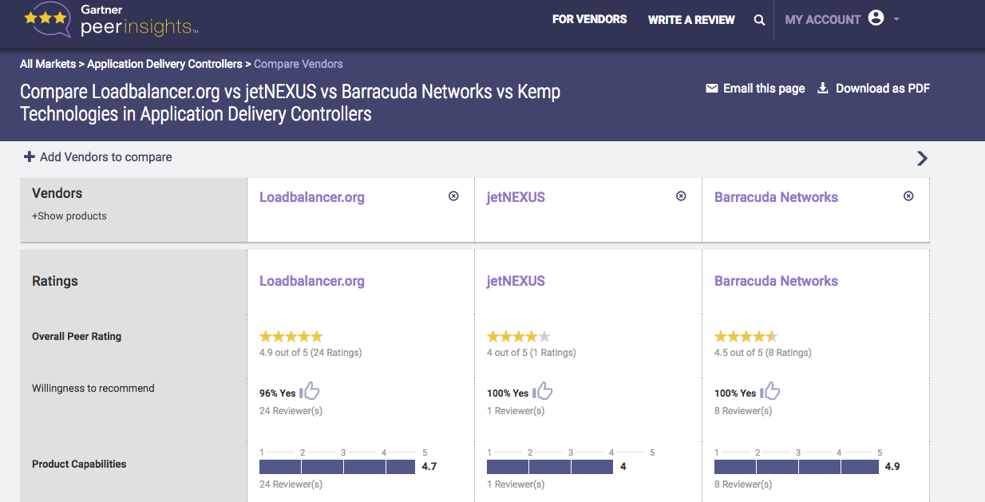Click jetNEXUS thumbs-up icon
The width and height of the screenshot is (985, 502).
click(x=543, y=391)
